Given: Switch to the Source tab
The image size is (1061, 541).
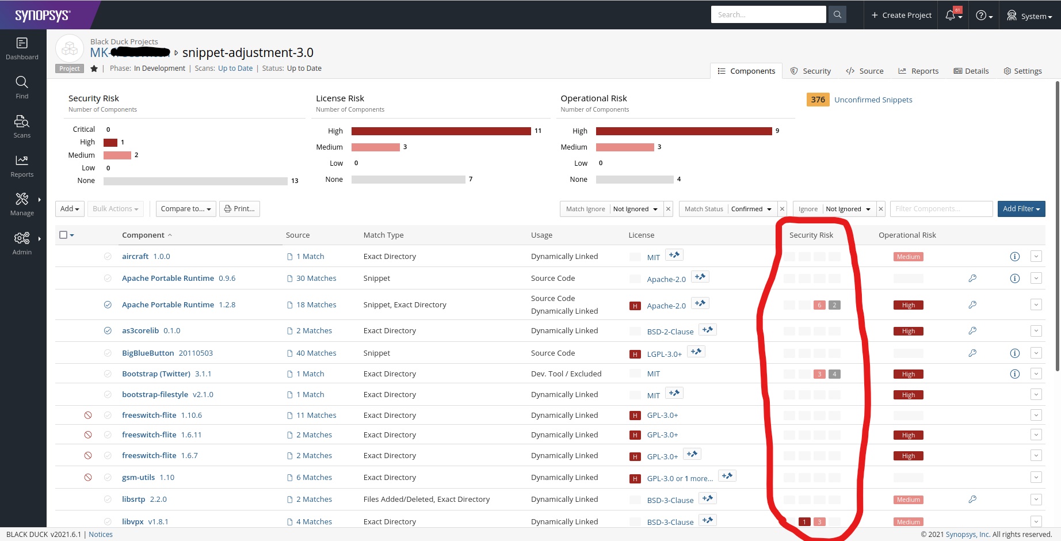Looking at the screenshot, I should coord(865,70).
